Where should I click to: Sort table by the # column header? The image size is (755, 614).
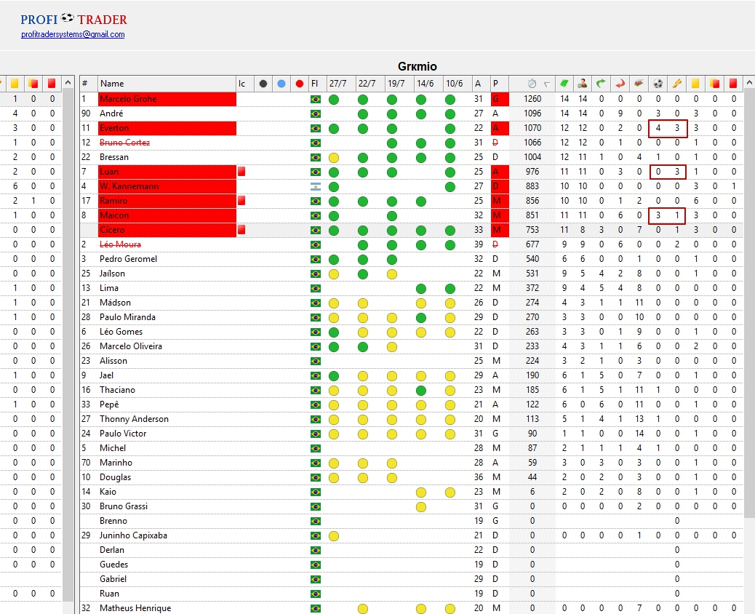[89, 84]
